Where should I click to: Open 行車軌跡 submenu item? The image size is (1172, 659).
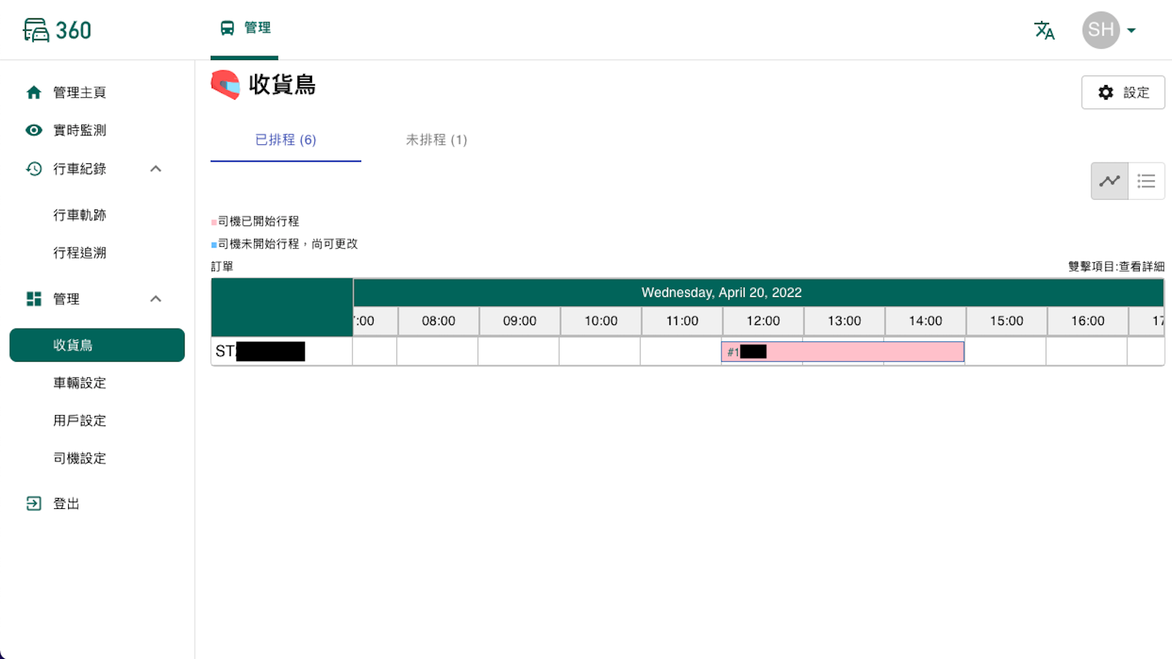click(x=80, y=215)
